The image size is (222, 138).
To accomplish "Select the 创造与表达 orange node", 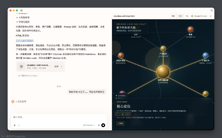I will [x=121, y=55].
